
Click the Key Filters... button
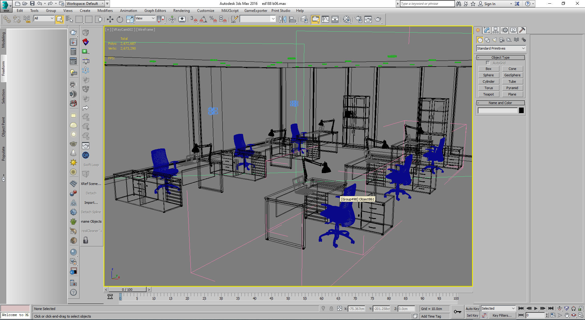pyautogui.click(x=502, y=315)
